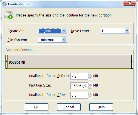Increase Partition Size with up arrow
Image resolution: width=138 pixels, height=115 pixels.
90,84
